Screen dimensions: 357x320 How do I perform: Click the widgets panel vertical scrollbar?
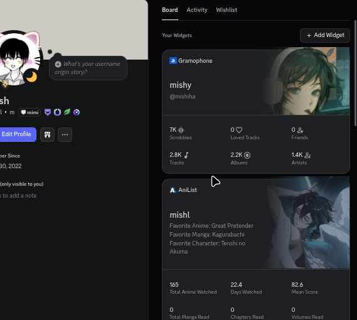tap(355, 73)
